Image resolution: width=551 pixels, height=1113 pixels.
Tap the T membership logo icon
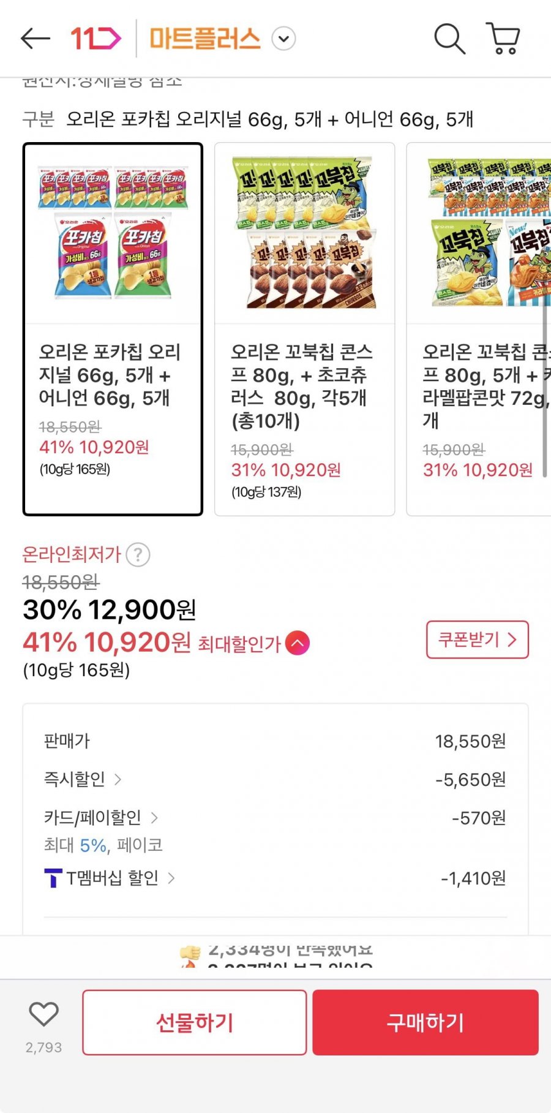[53, 878]
